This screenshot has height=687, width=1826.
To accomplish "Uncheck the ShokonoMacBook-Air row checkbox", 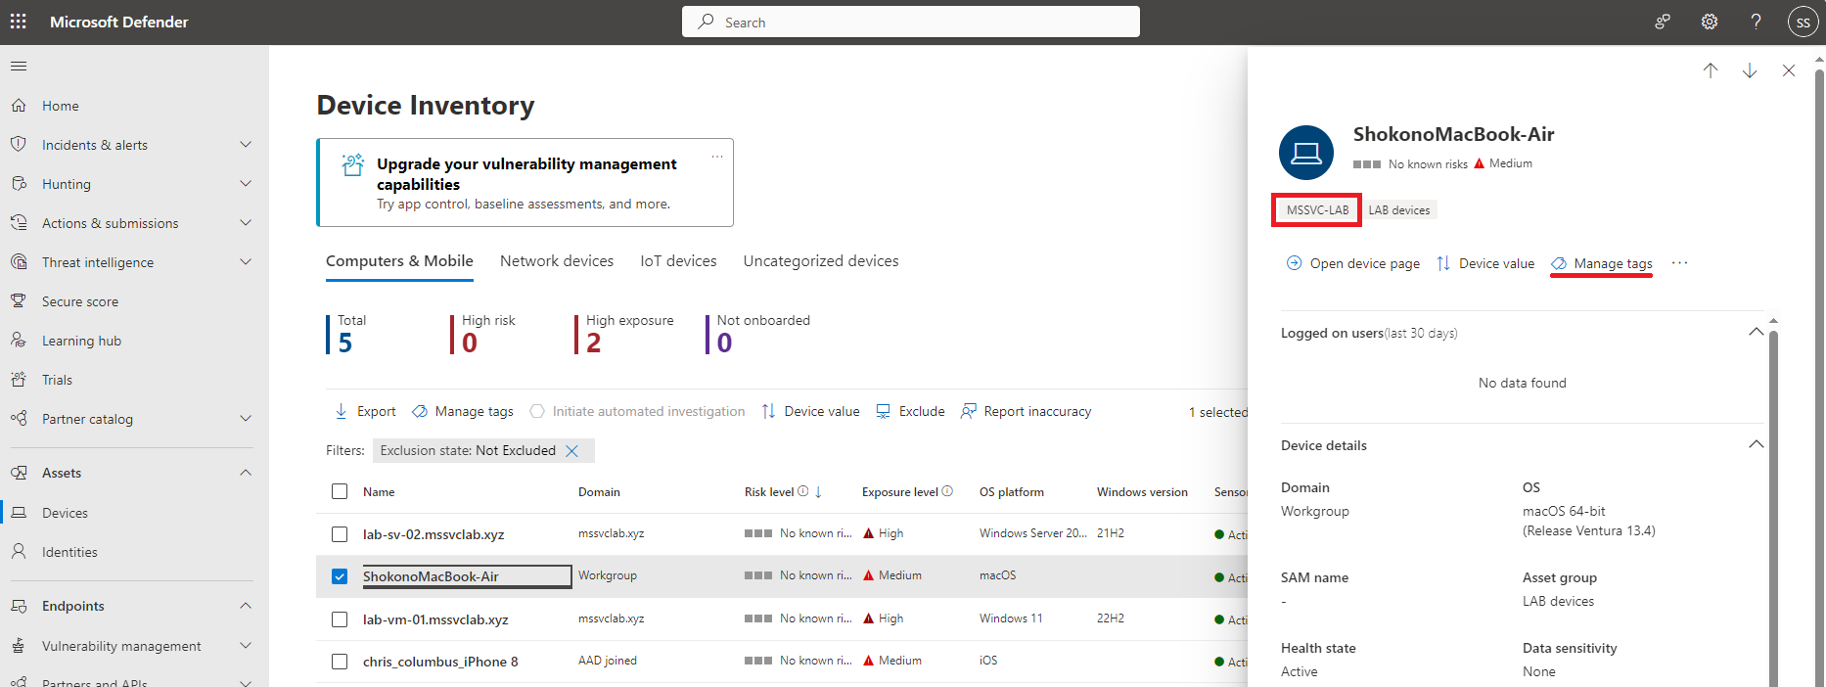I will (x=340, y=576).
